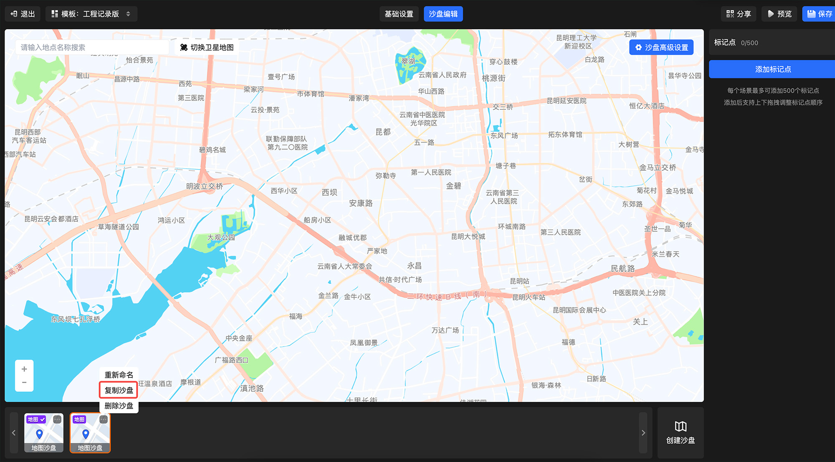Save the project with 保存

(819, 14)
